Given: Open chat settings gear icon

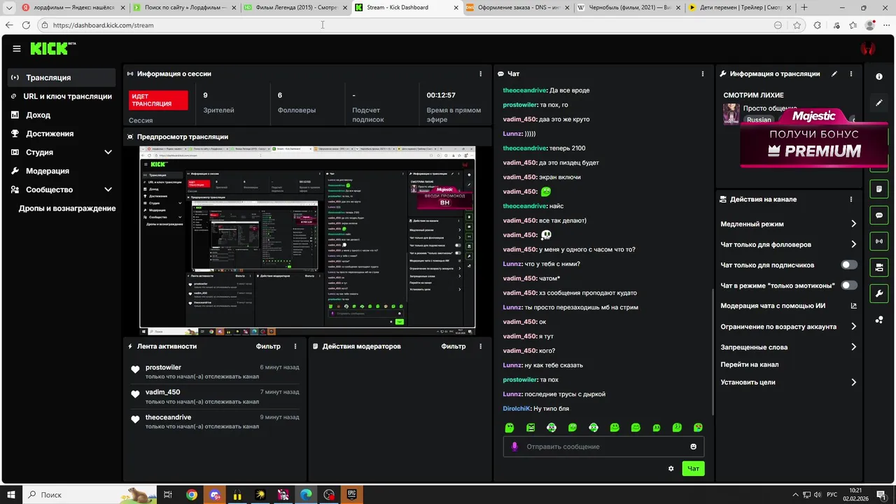Looking at the screenshot, I should pos(671,469).
